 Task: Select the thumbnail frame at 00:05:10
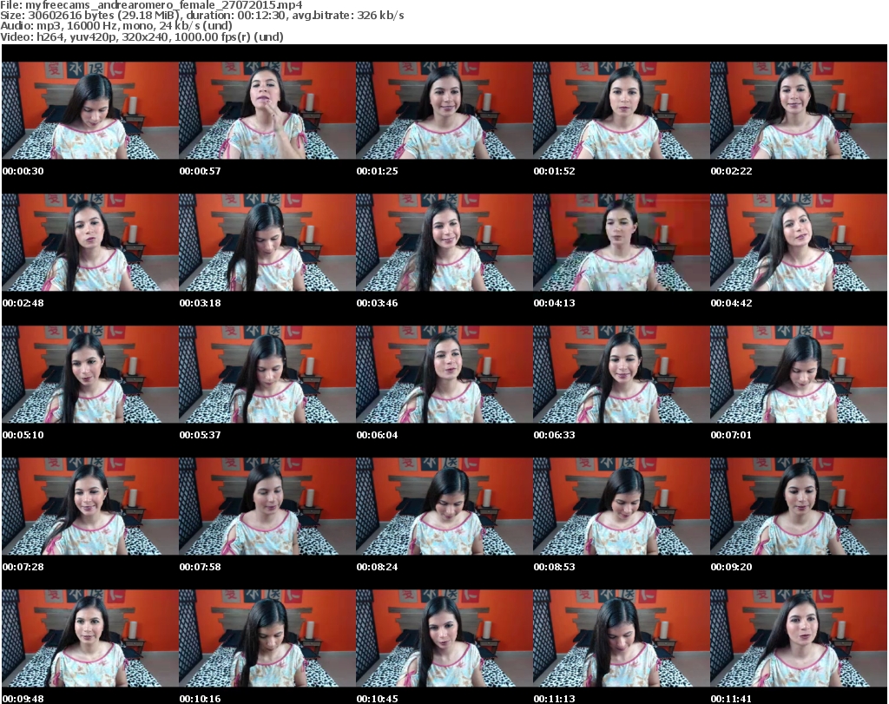click(x=89, y=375)
